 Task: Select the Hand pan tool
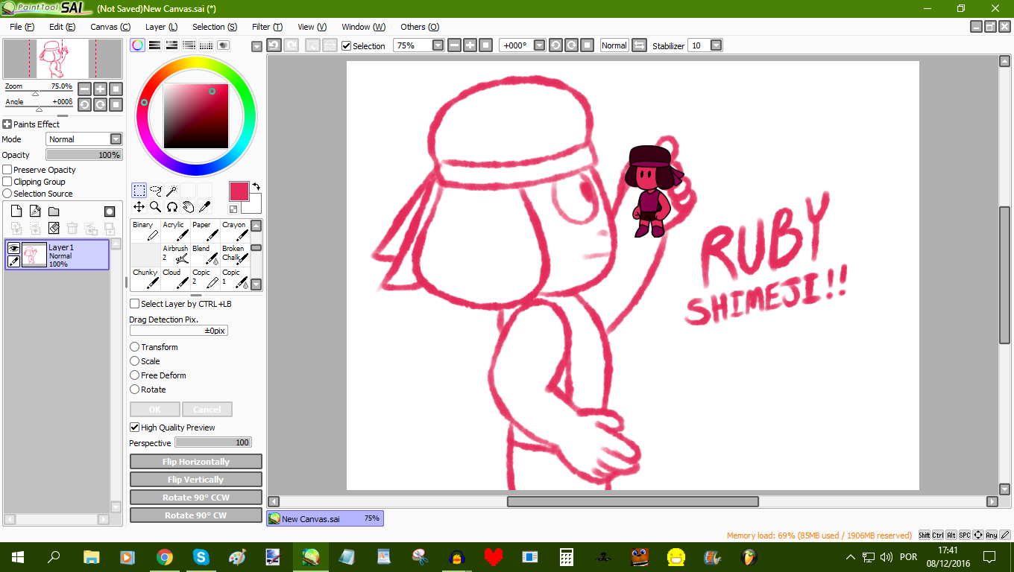tap(188, 206)
